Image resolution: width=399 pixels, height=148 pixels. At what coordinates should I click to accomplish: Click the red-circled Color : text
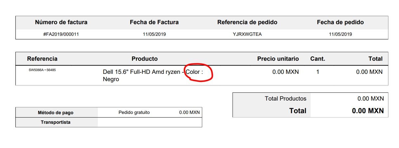(x=195, y=72)
